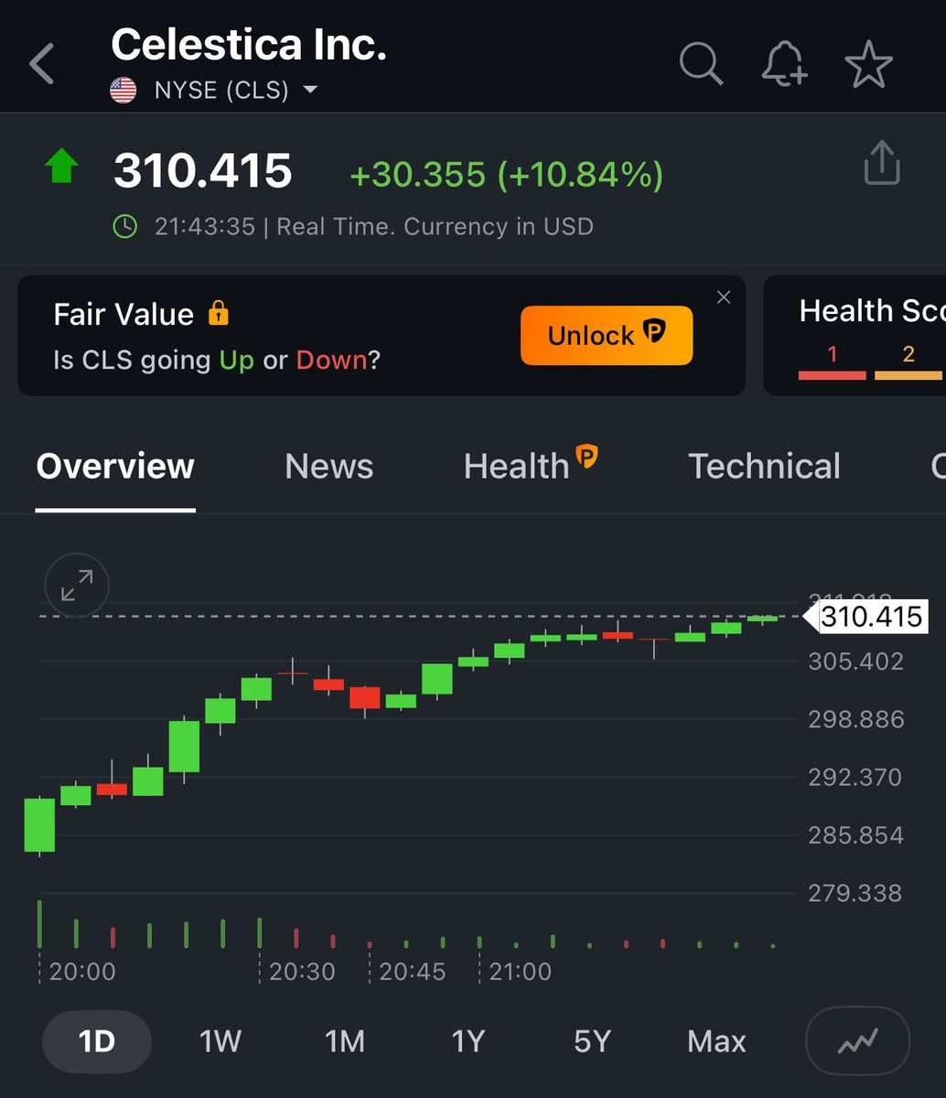Go back using the back arrow
Viewport: 946px width, 1098px height.
[40, 64]
